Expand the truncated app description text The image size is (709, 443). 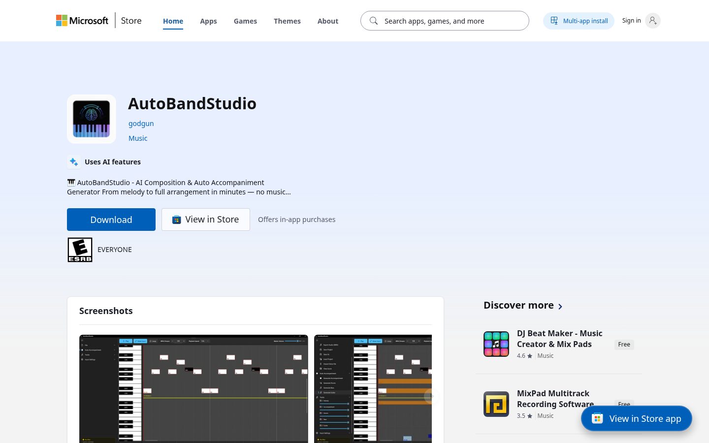pos(179,187)
